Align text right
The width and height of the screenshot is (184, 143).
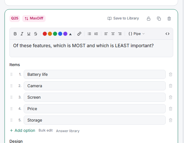[x=120, y=34]
